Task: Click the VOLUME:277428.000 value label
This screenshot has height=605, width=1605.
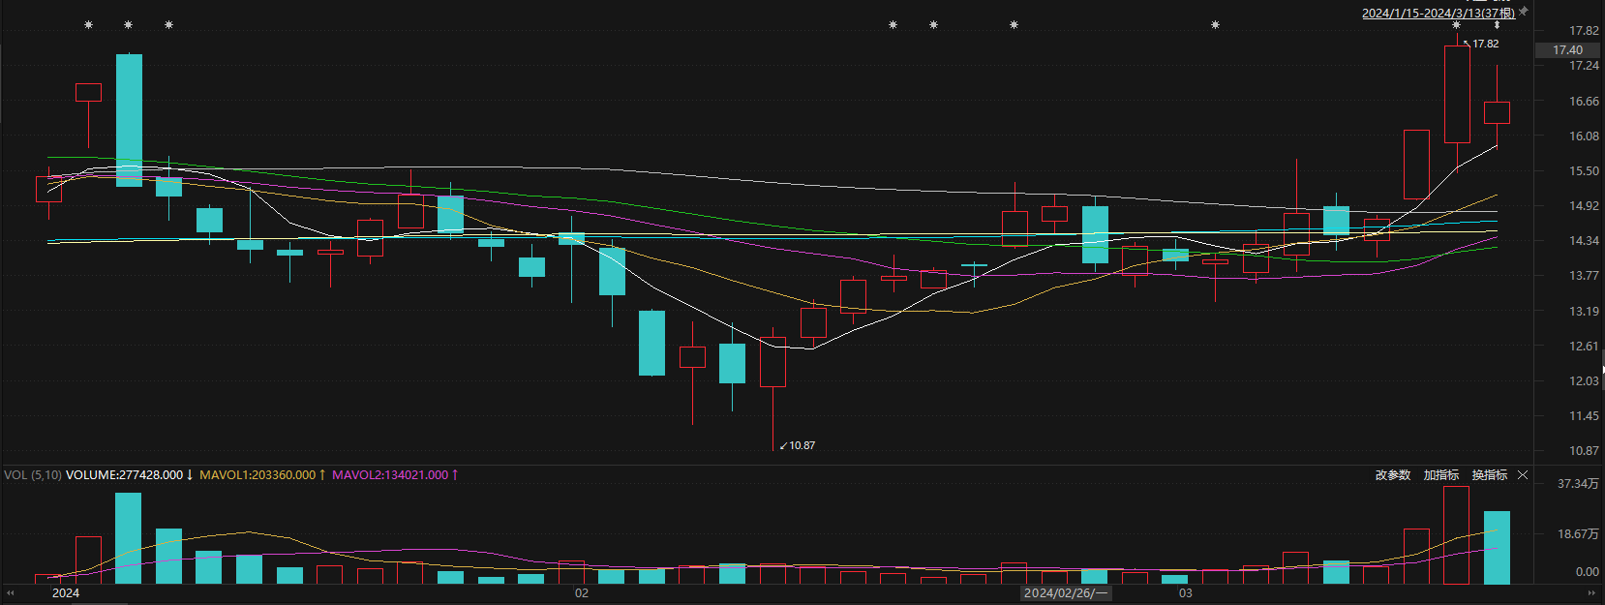Action: (x=124, y=475)
